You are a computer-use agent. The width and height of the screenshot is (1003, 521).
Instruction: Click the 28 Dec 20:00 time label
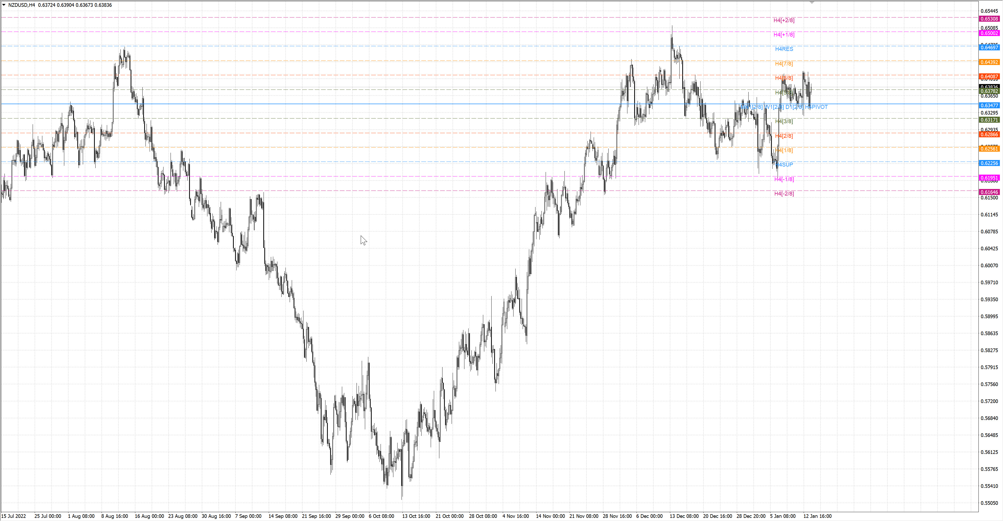click(751, 516)
